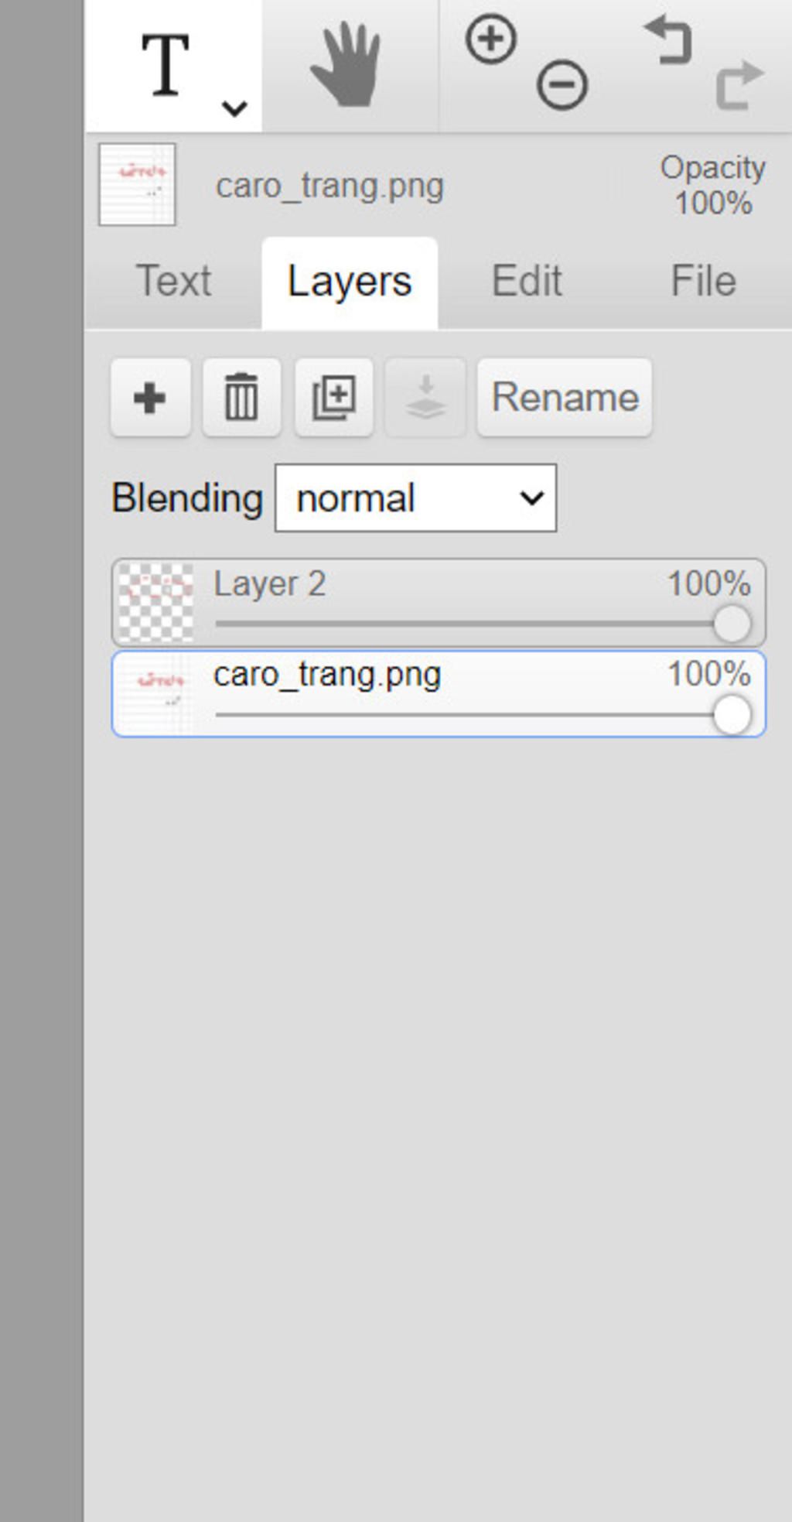Select the Text tool
The height and width of the screenshot is (1522, 792).
(x=166, y=66)
